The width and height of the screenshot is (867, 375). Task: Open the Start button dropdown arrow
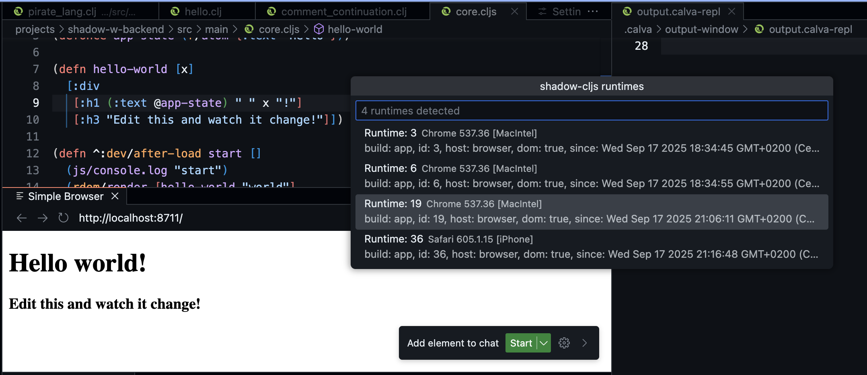[x=543, y=343]
